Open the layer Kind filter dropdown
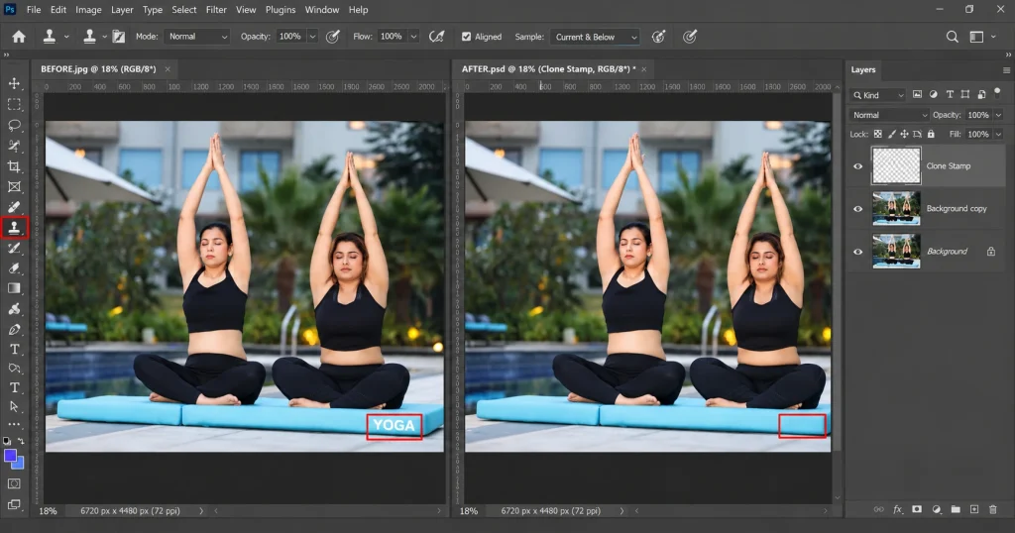 click(x=878, y=95)
